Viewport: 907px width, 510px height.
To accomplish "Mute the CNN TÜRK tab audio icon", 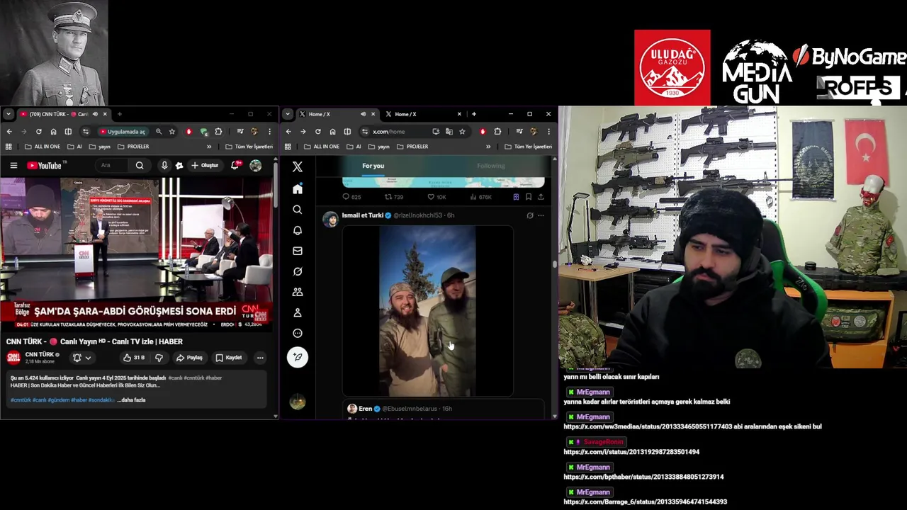I will click(95, 114).
